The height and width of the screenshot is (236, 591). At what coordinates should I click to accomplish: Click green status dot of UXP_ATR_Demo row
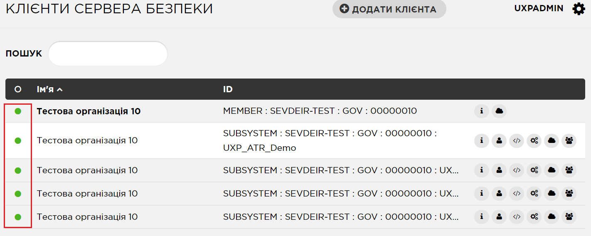(18, 140)
